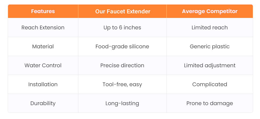Select the Material row label
Image resolution: width=260 pixels, height=119 pixels.
click(43, 46)
